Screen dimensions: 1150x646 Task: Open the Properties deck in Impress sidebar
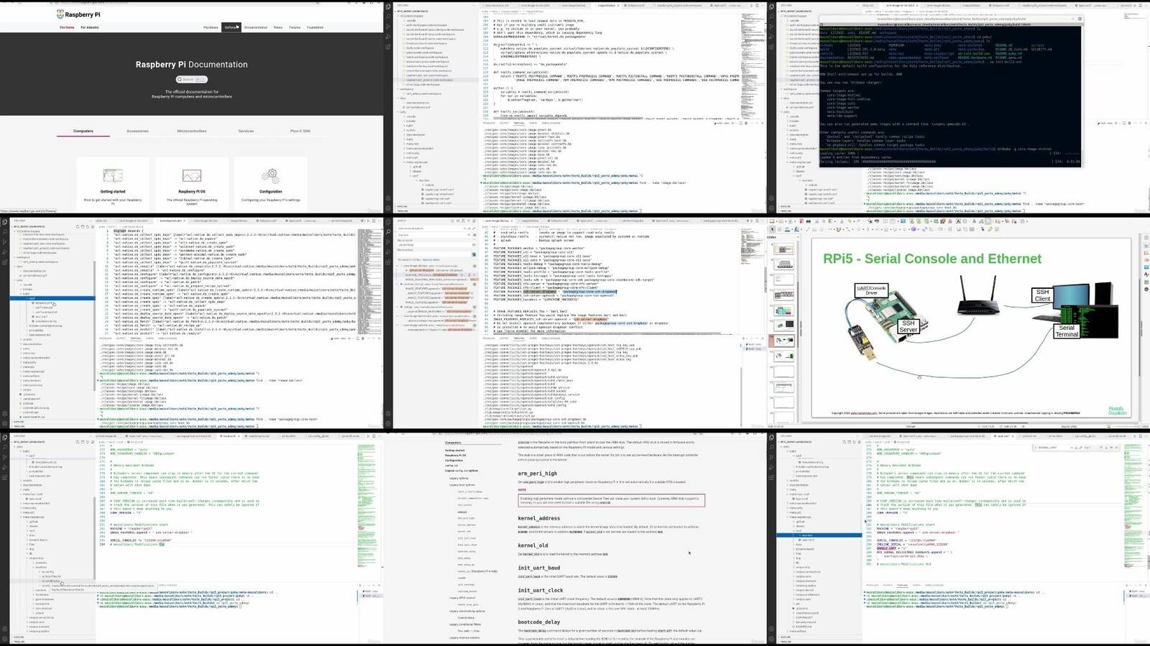click(x=1146, y=245)
